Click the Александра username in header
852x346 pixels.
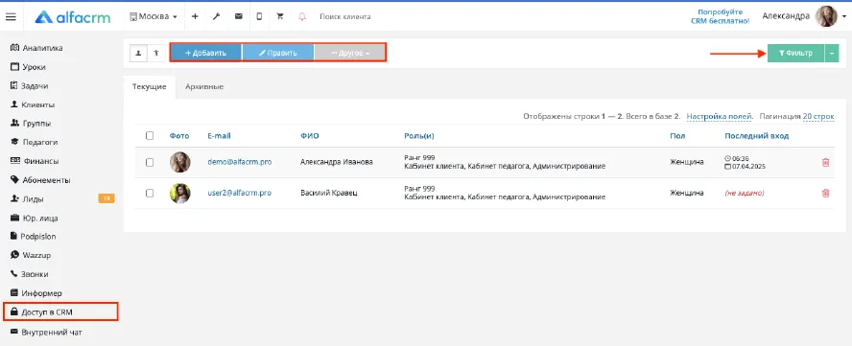click(x=786, y=16)
